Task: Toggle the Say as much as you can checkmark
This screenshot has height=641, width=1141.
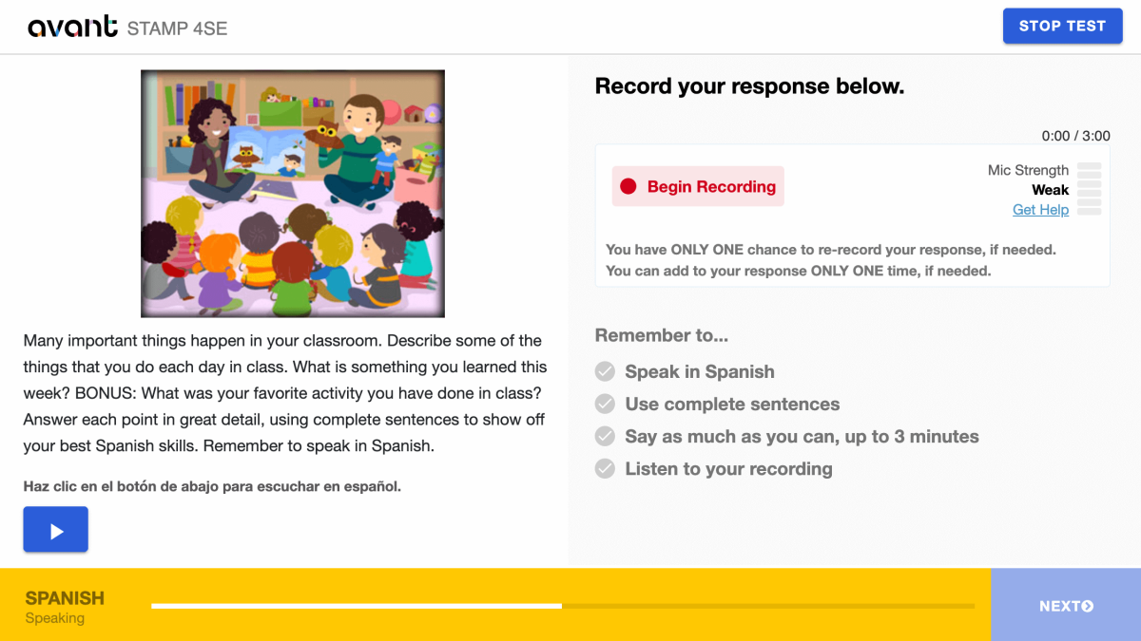Action: [x=605, y=436]
